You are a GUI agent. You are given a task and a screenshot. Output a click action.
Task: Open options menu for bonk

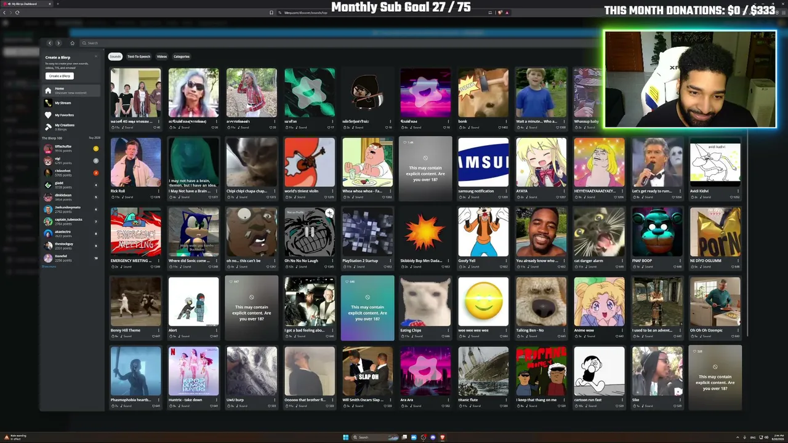(x=506, y=122)
